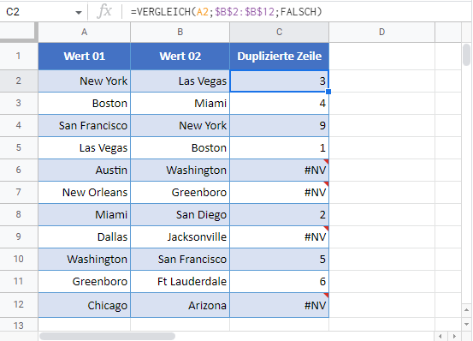Click header cell 'Wert 01'
The image size is (473, 341).
coord(85,57)
